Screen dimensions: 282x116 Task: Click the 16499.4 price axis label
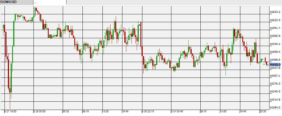pyautogui.click(x=275, y=52)
